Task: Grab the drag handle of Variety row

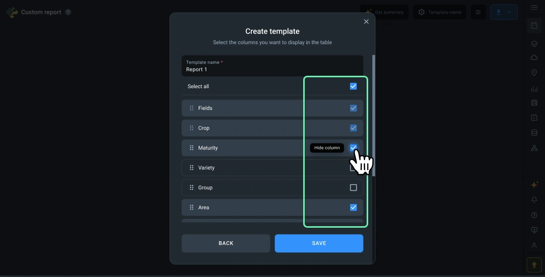Action: pos(191,168)
